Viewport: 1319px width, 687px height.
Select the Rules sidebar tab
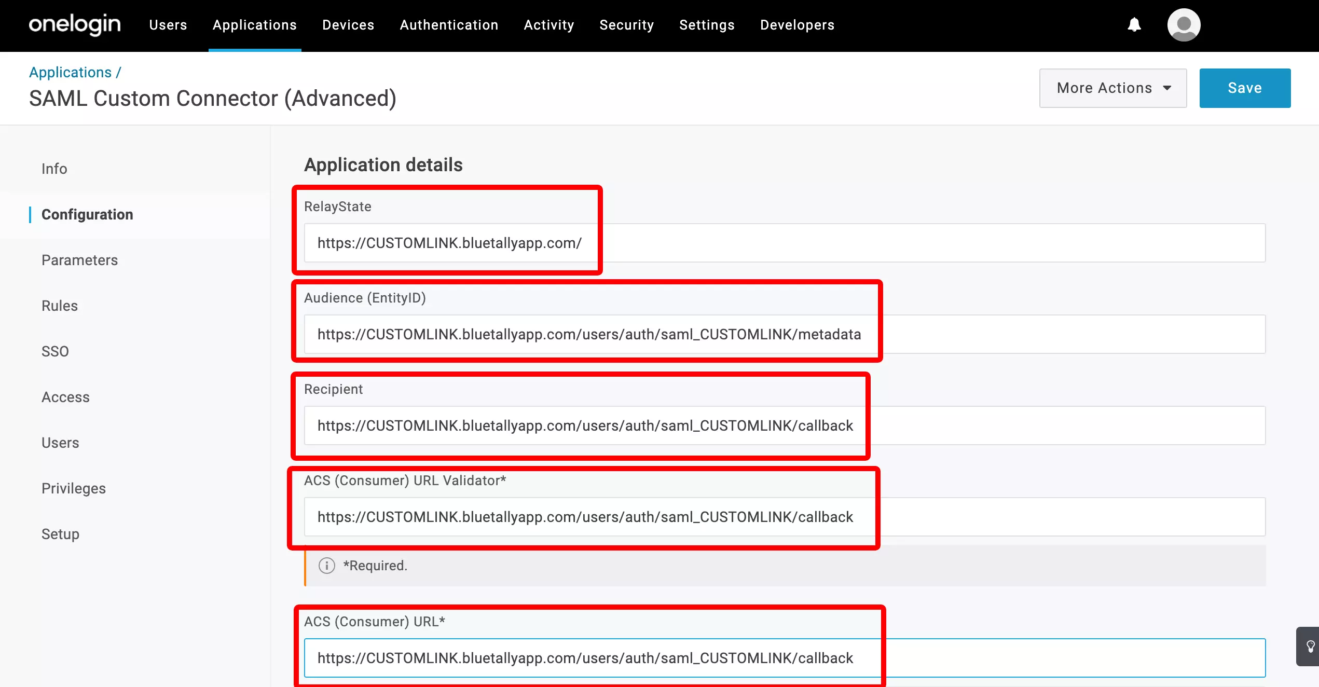click(60, 306)
